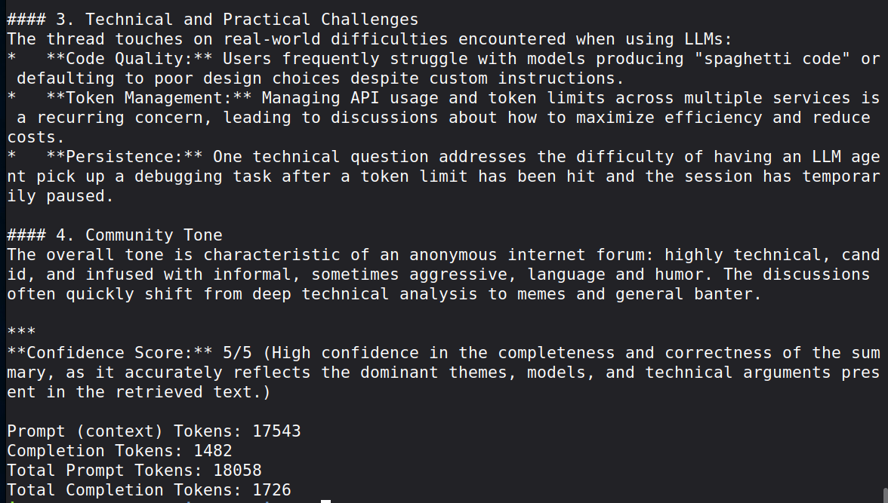Viewport: 888px width, 503px height.
Task: Click the '**Token Management:**' bullet label
Action: [148, 98]
